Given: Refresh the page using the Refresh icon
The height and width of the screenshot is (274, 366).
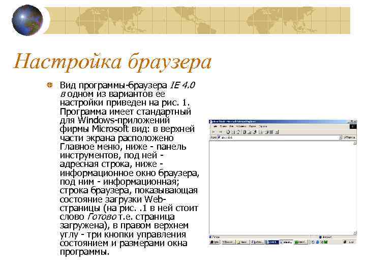Looking at the screenshot, I should (233, 132).
